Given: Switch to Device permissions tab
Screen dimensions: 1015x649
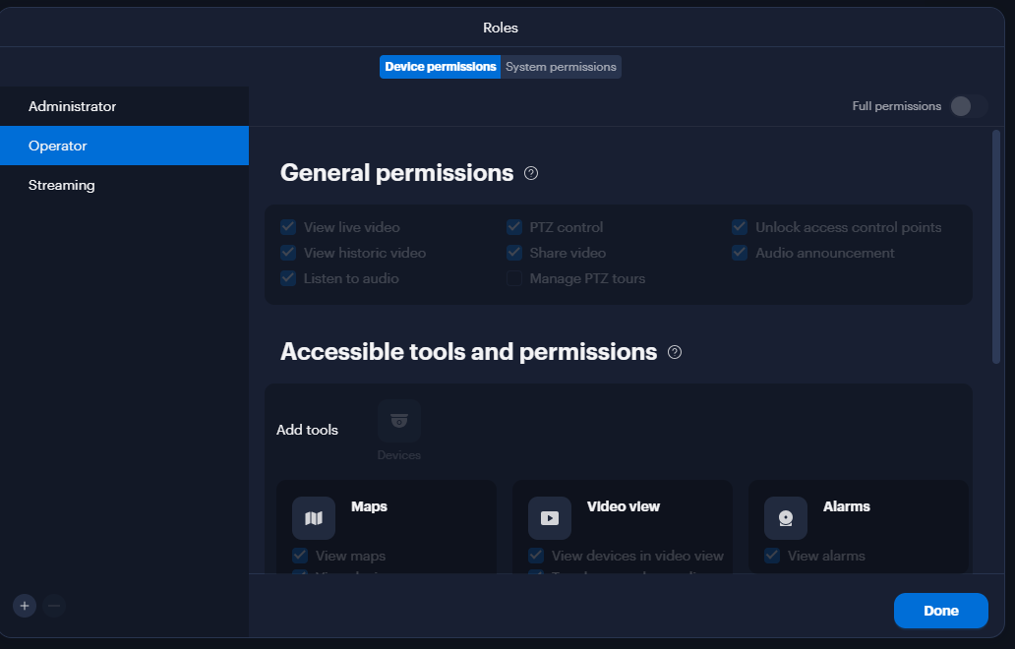Looking at the screenshot, I should coord(441,67).
